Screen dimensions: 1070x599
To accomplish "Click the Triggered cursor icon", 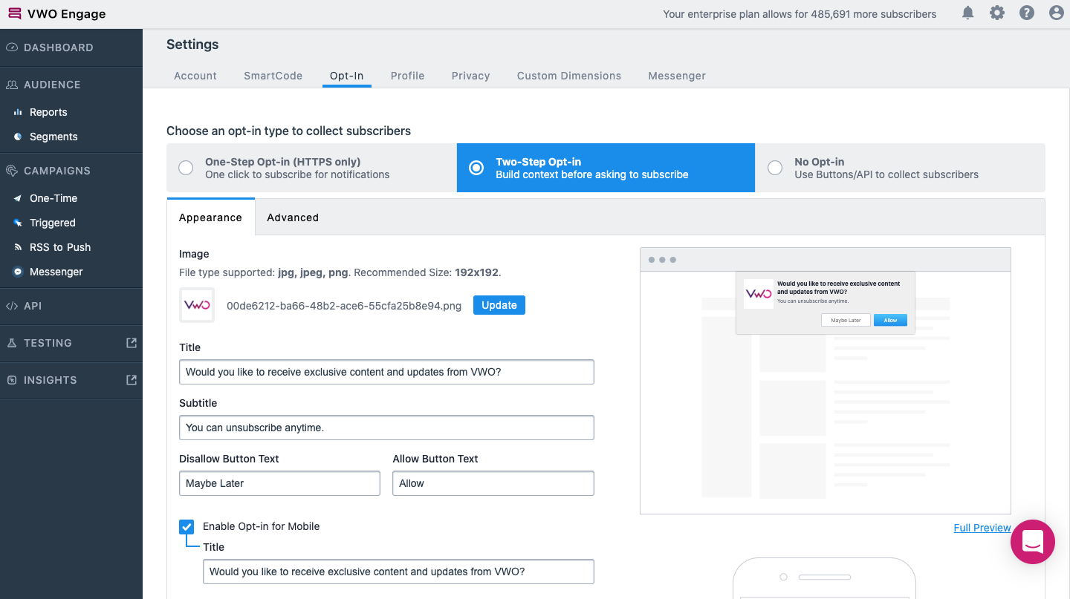I will pyautogui.click(x=18, y=223).
